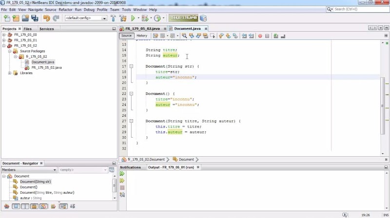Screen dimensions: 390x218
Task: Collapse the FR_179_05_02 project node
Action: (x=4, y=46)
